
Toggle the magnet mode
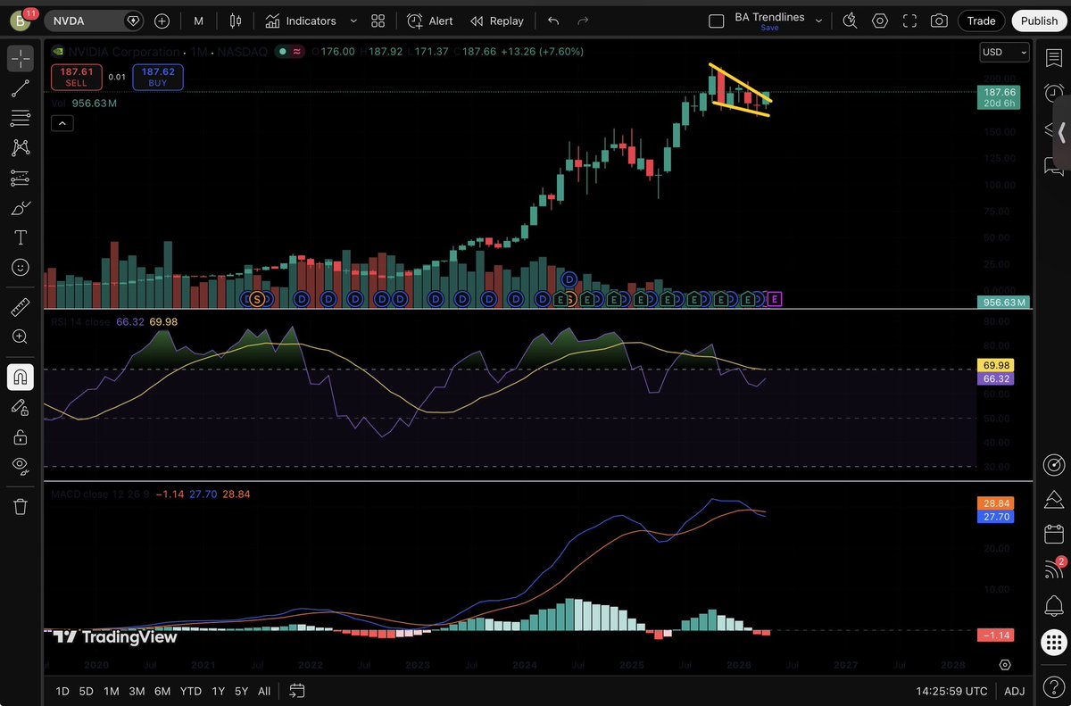coord(21,377)
